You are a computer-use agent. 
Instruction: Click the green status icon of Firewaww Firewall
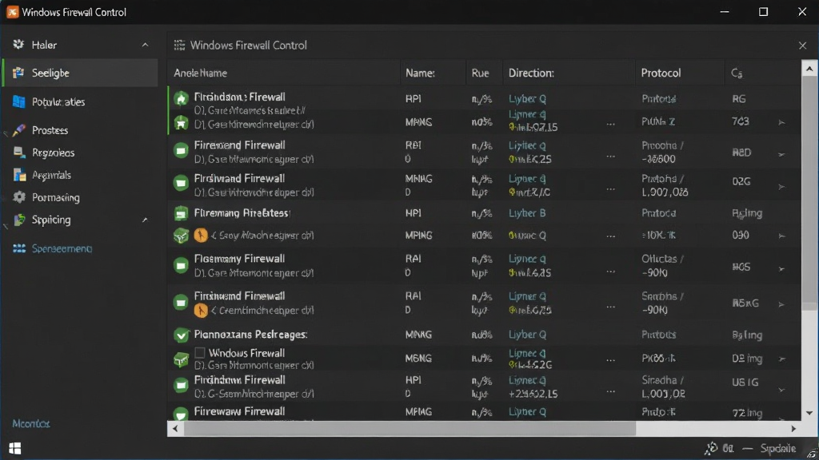pos(182,414)
